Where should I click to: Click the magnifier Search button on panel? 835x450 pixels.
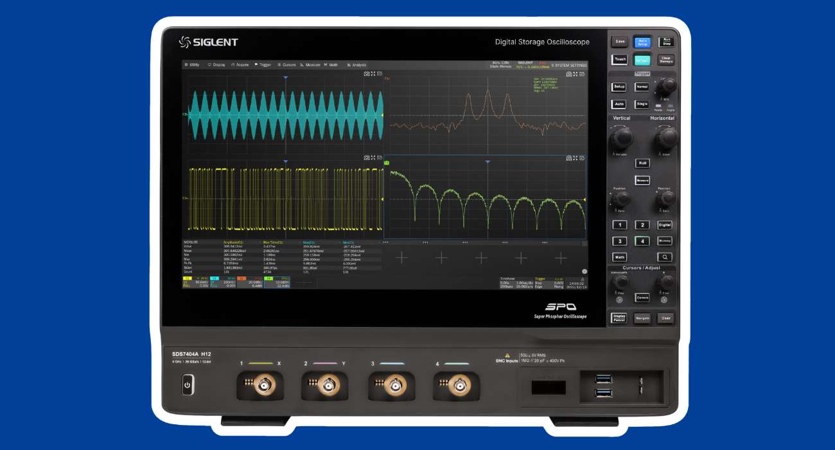coord(665,256)
